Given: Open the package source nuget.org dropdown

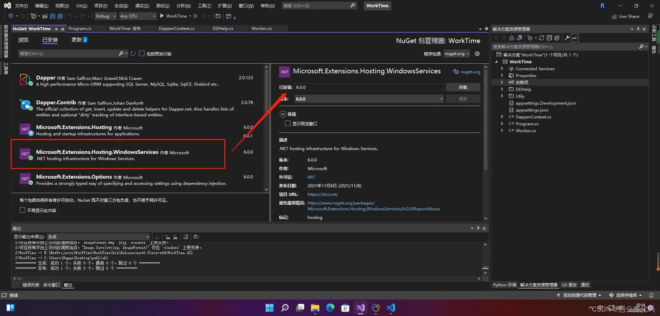Looking at the screenshot, I should (457, 54).
